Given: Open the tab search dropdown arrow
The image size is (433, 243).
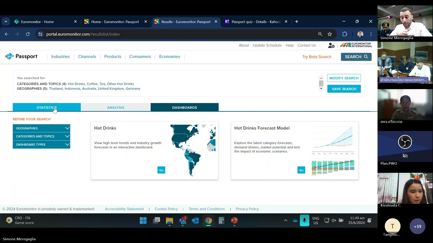Looking at the screenshot, I should coord(6,22).
